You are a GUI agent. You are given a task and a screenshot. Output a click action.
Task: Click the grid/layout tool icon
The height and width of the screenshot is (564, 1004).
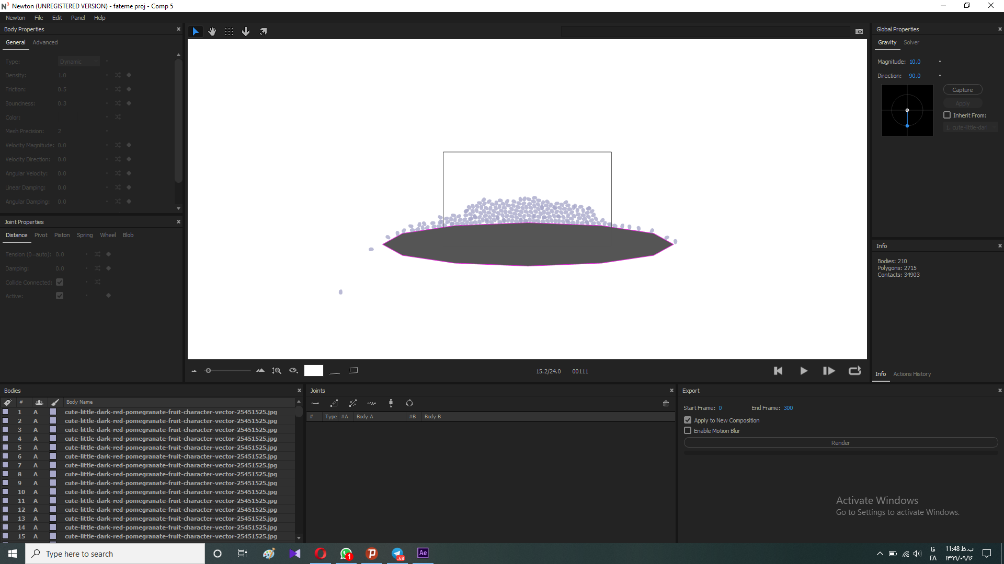pyautogui.click(x=230, y=31)
